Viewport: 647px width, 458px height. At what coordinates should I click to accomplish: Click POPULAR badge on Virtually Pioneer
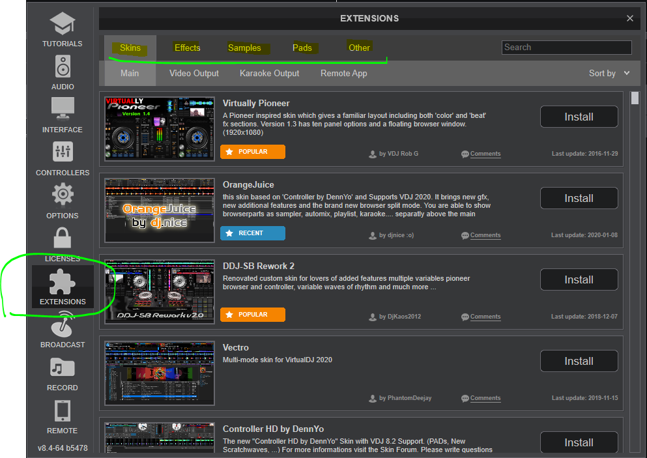click(253, 152)
